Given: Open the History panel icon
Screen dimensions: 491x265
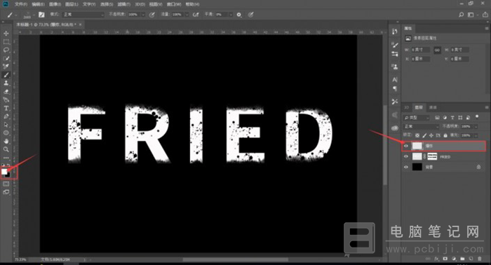Looking at the screenshot, I should click(395, 32).
